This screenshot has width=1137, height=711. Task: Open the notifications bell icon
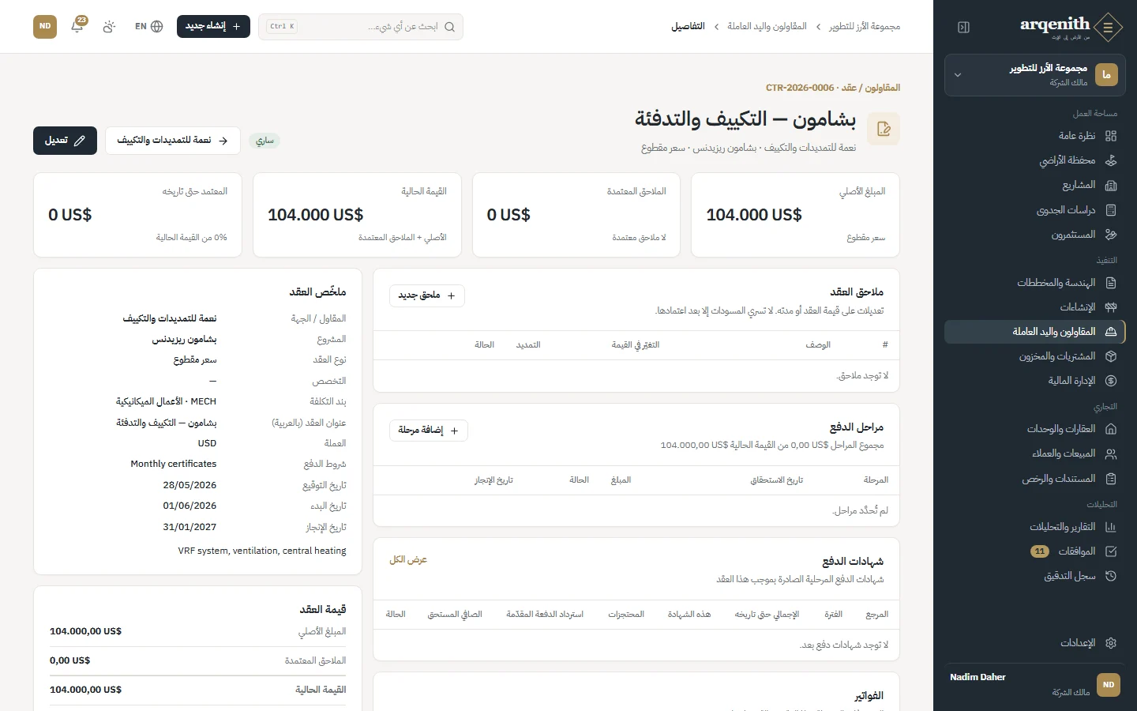click(x=77, y=26)
